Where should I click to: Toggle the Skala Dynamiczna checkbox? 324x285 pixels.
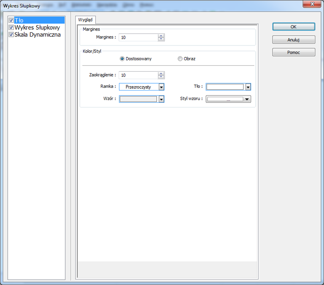tap(11, 34)
